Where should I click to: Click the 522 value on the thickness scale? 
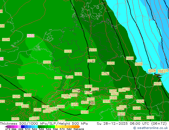[x=34, y=129]
